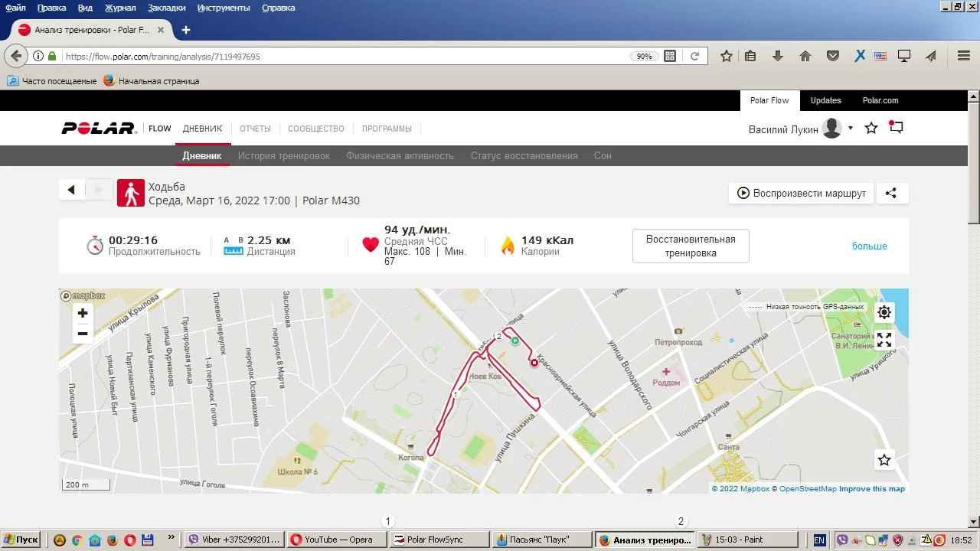980x551 pixels.
Task: Open the Сон tab
Action: [603, 155]
